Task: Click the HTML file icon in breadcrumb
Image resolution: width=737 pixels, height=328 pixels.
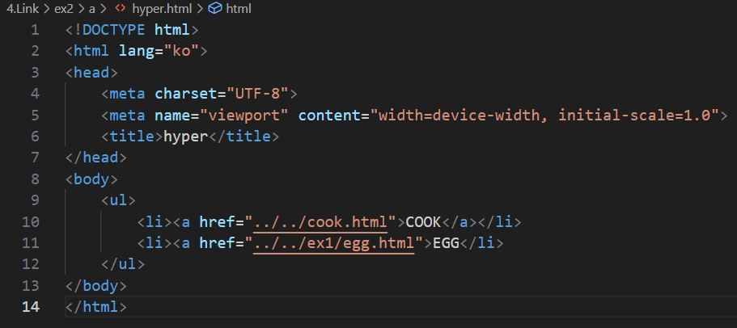Action: click(x=121, y=9)
